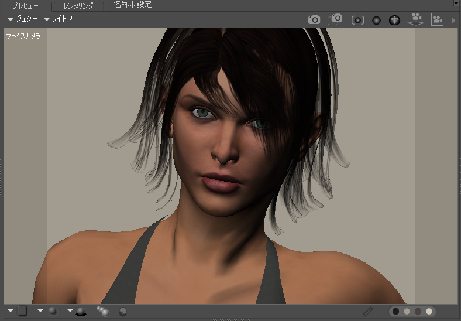Click the sphere icon with arrows

(x=394, y=20)
